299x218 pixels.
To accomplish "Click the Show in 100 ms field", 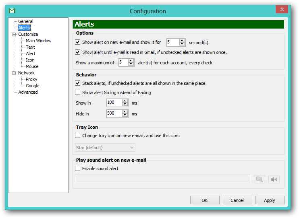I will point(114,103).
